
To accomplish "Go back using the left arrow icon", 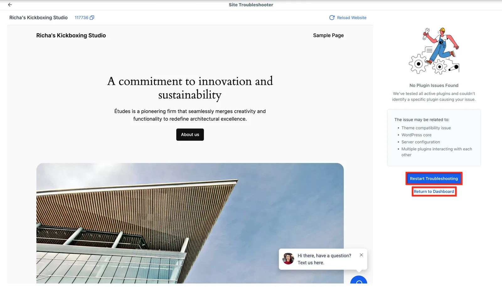I will click(x=10, y=5).
